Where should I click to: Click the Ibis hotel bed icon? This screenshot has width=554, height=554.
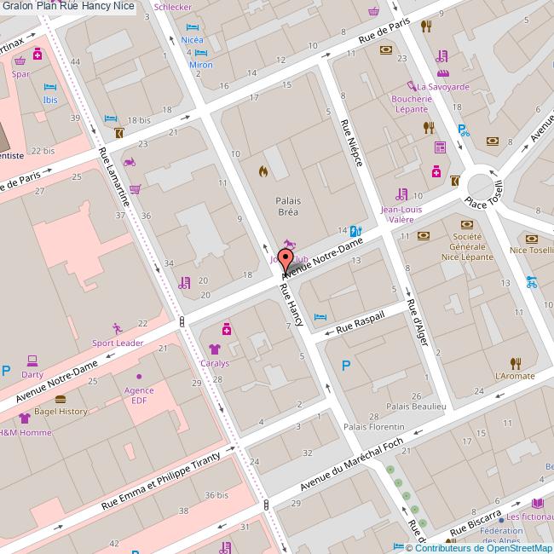tap(50, 88)
